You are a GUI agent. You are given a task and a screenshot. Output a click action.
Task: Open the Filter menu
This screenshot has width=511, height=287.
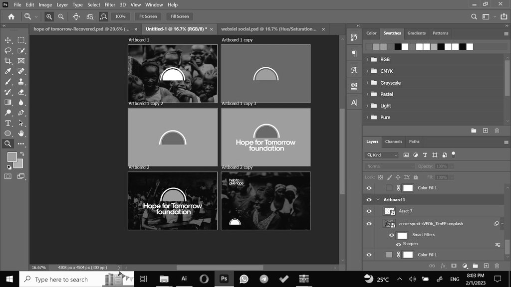click(x=110, y=4)
